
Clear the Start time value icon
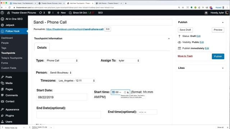125,92
